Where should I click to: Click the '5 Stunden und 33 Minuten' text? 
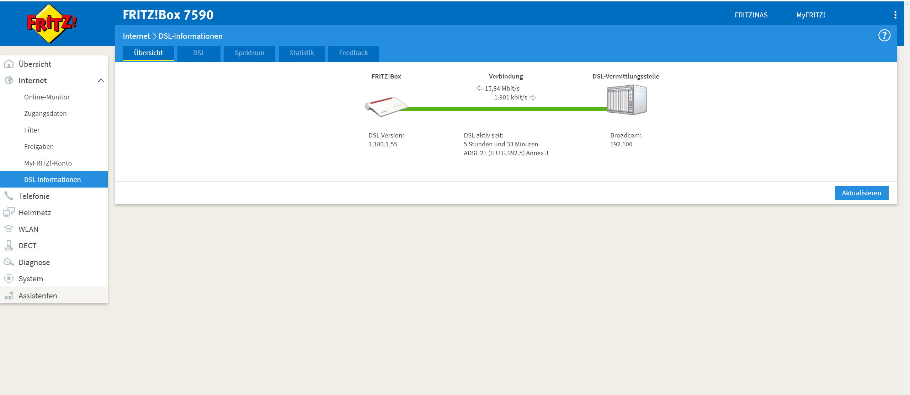[x=501, y=144]
